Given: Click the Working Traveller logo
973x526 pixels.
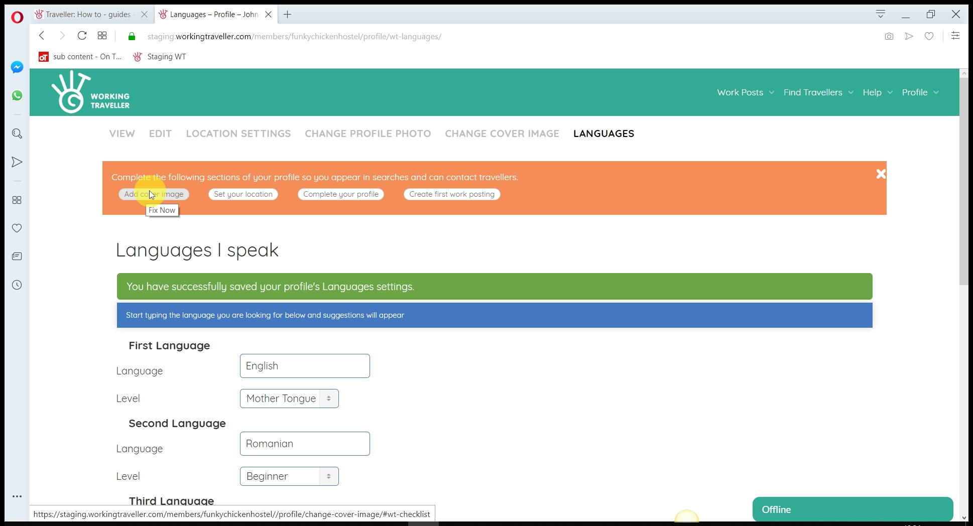Looking at the screenshot, I should 91,92.
